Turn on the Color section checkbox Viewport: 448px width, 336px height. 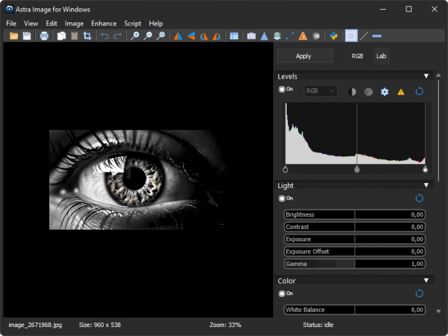(282, 293)
